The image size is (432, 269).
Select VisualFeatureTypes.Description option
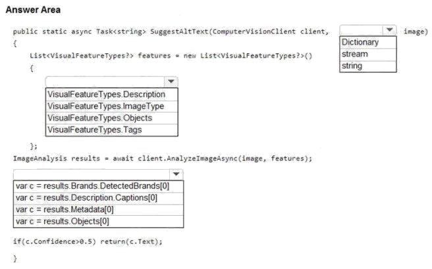pyautogui.click(x=111, y=94)
